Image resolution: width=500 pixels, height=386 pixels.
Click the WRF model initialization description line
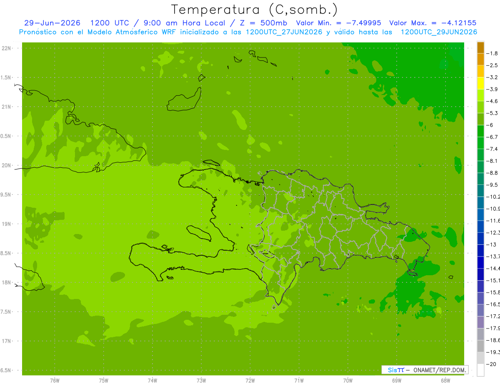click(248, 32)
